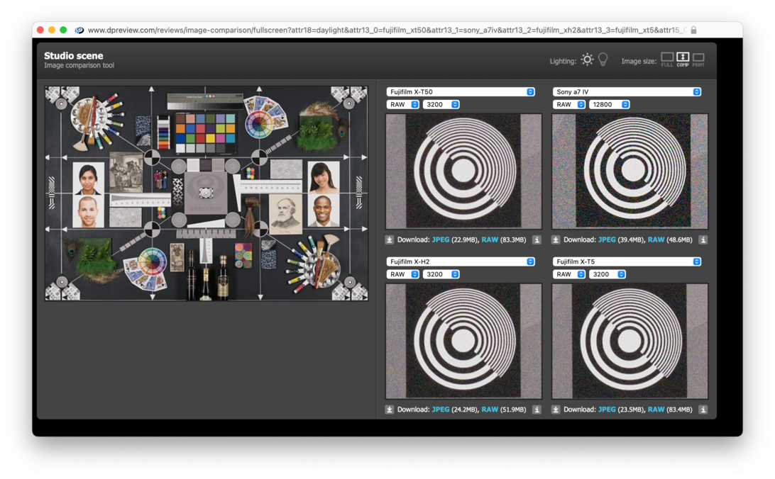Open RAW format dropdown for Fujifilm X-H2

[402, 274]
